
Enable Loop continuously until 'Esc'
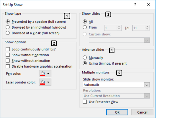8,49
